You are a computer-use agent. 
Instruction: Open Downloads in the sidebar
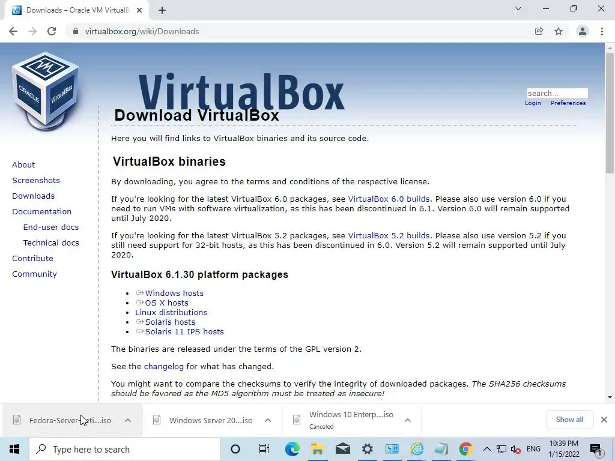pyautogui.click(x=34, y=196)
